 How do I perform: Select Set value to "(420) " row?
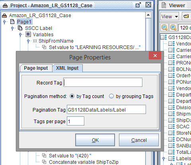click(x=70, y=156)
